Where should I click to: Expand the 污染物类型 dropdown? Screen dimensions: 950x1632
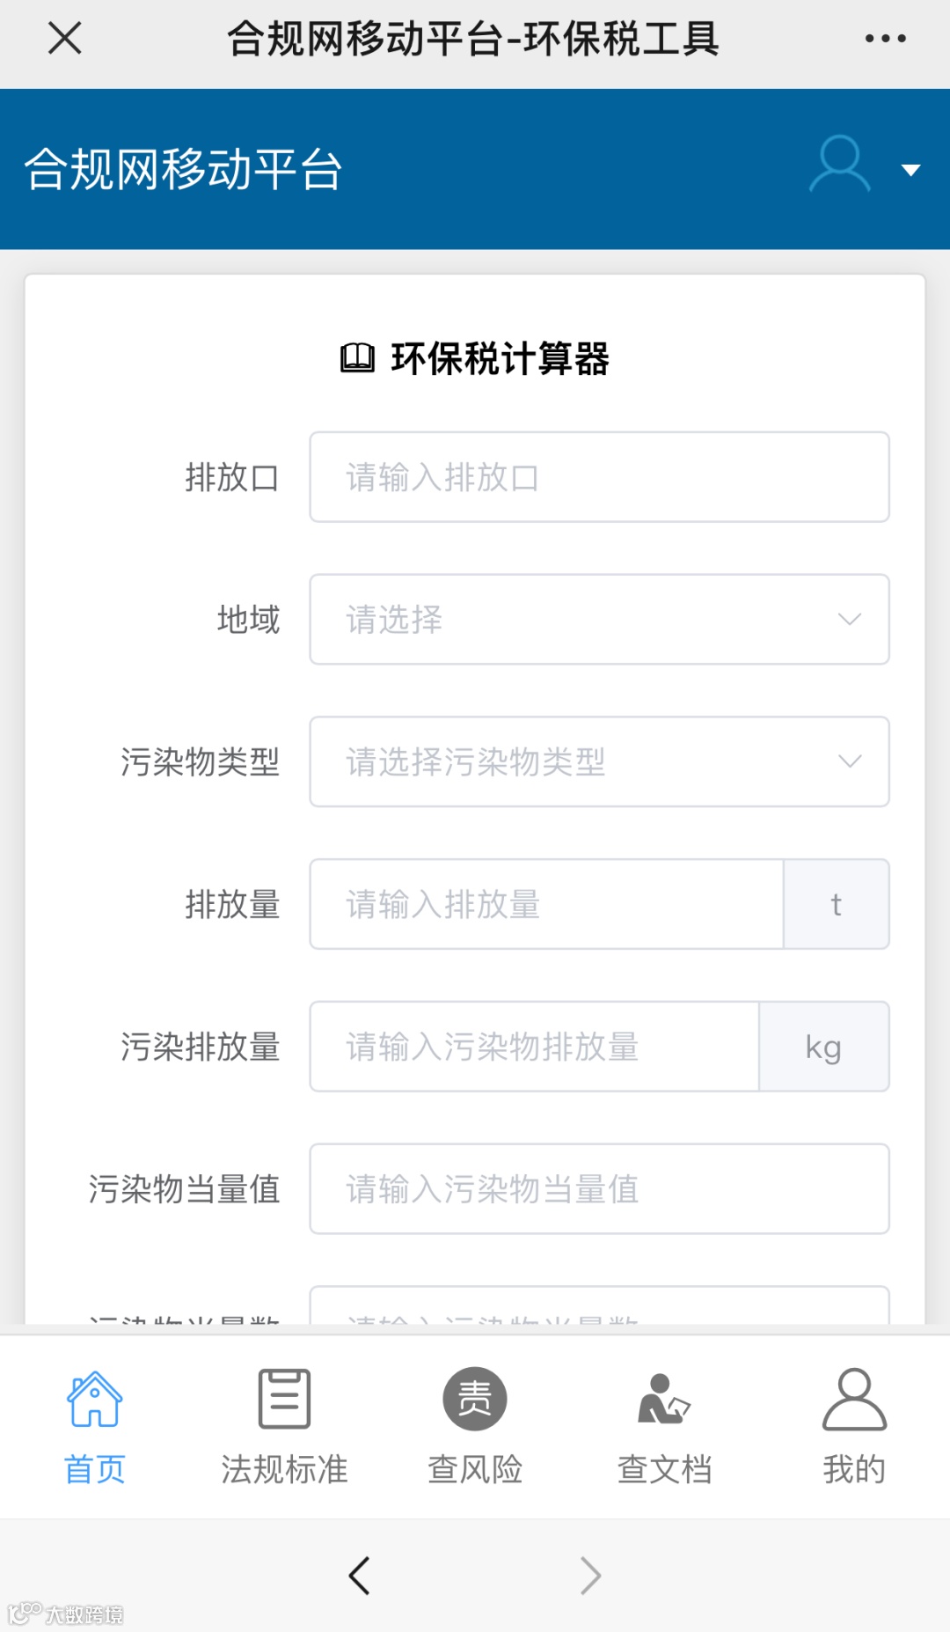click(x=598, y=762)
